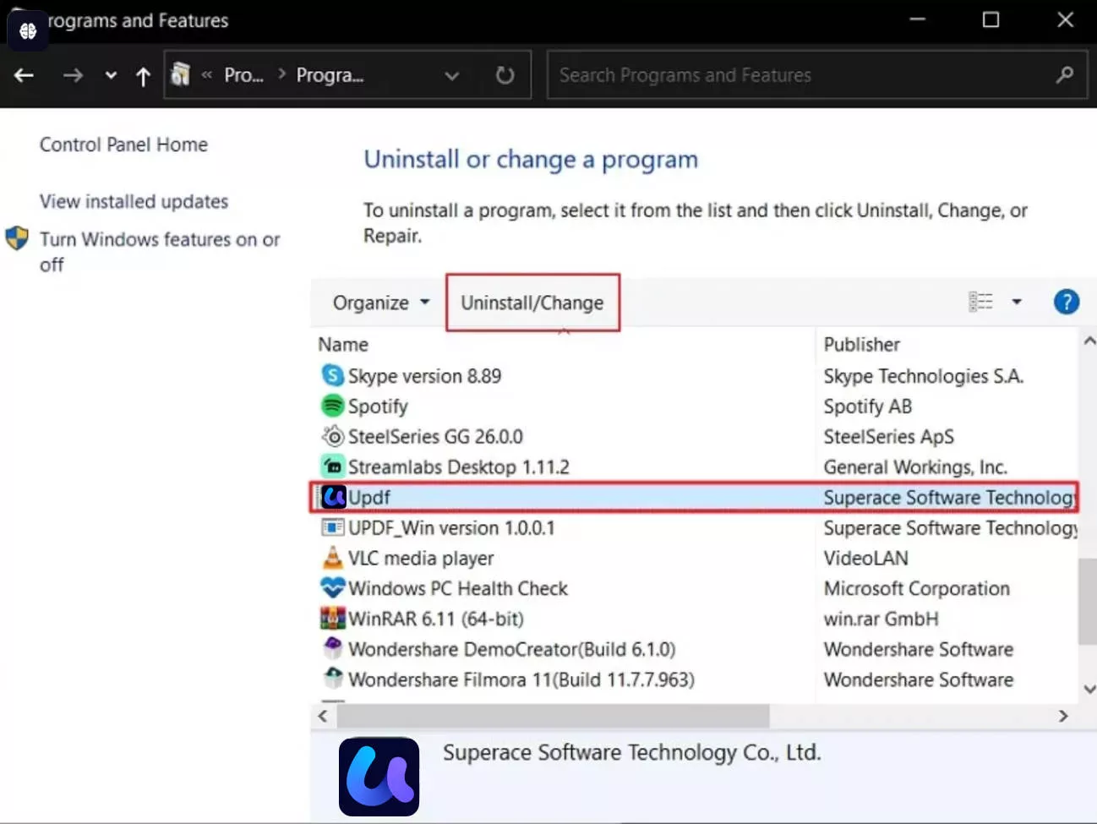Click the Streamlabs Desktop icon
1097x824 pixels.
[x=332, y=467]
